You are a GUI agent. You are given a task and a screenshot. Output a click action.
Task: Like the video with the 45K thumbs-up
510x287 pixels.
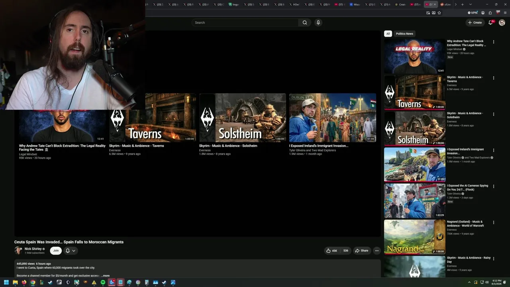pos(331,251)
